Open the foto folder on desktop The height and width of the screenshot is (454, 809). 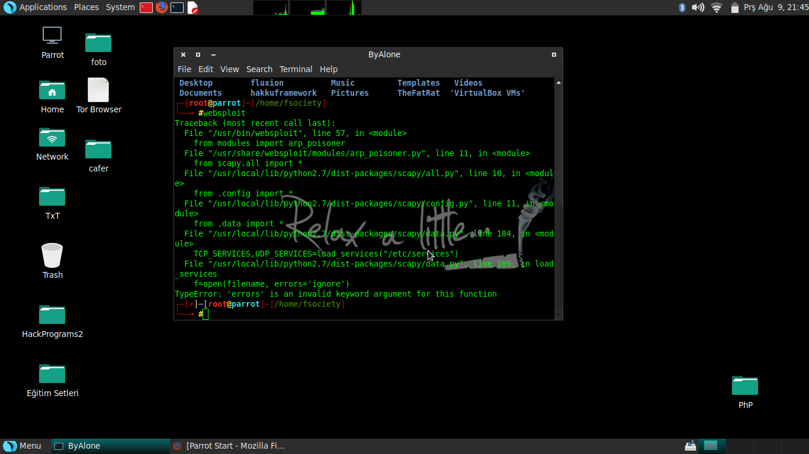tap(98, 49)
